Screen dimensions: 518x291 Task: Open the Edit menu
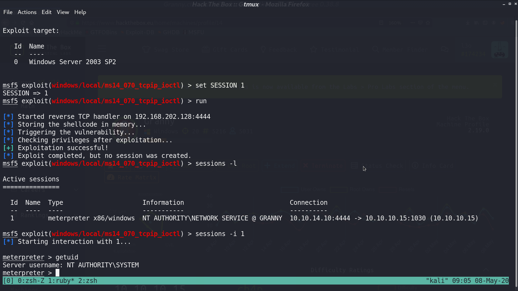[x=46, y=12]
